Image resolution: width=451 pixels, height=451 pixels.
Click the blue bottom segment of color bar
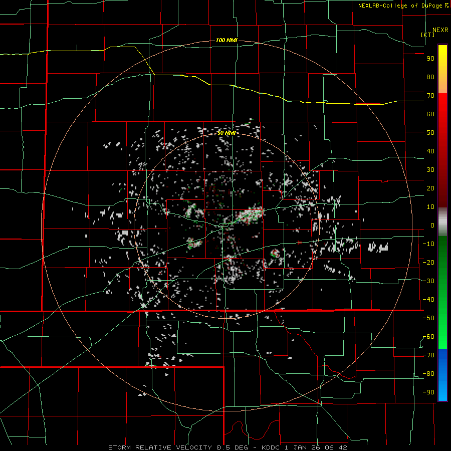pos(442,374)
